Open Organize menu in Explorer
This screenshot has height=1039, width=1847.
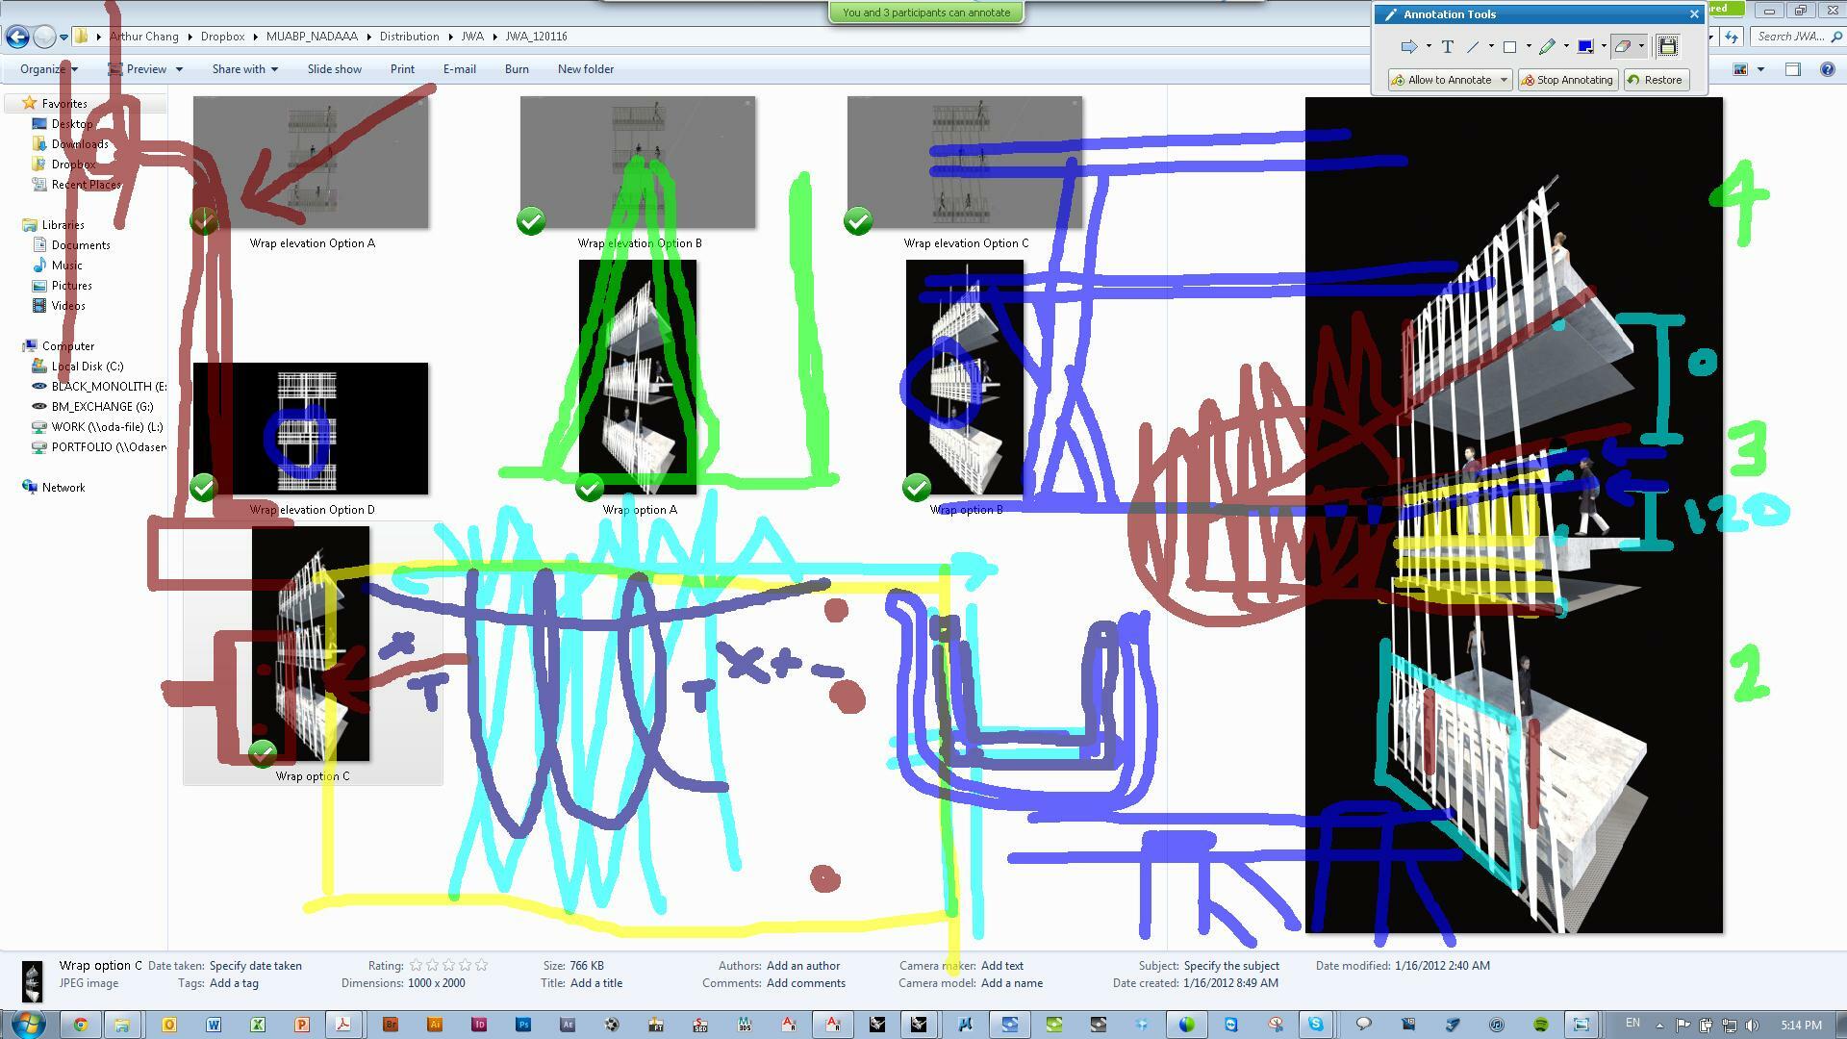pos(48,69)
